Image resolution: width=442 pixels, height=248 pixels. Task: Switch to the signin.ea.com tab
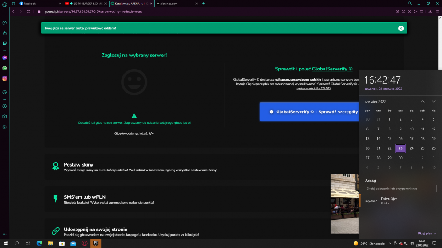[177, 4]
